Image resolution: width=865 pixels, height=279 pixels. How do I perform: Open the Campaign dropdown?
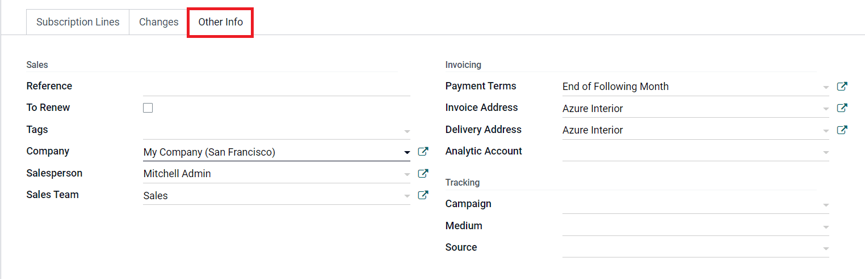[x=826, y=205]
